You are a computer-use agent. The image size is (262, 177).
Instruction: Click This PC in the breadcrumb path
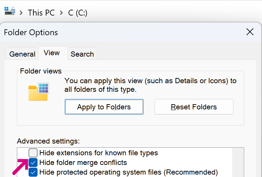tap(41, 13)
